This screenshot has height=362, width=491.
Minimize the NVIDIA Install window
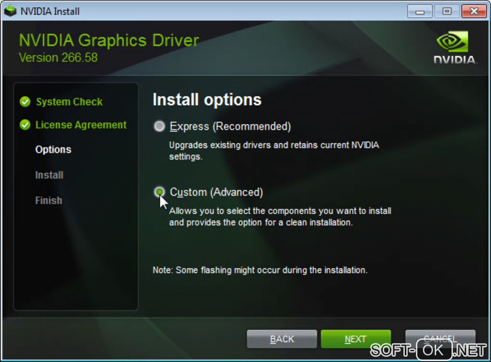[x=420, y=12]
